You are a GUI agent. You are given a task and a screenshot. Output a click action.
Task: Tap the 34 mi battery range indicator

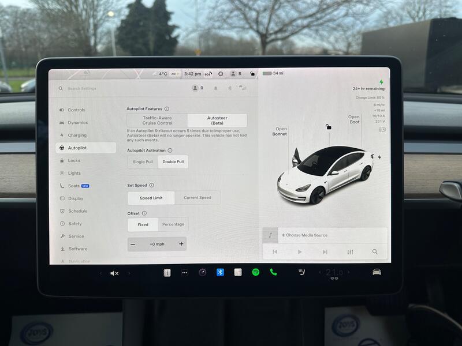click(273, 73)
